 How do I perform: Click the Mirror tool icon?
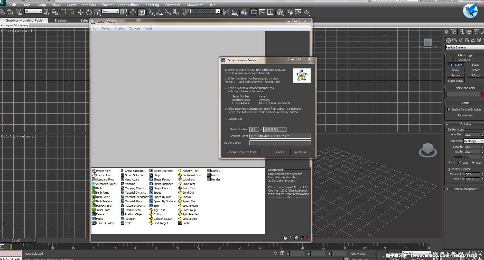tap(226, 12)
